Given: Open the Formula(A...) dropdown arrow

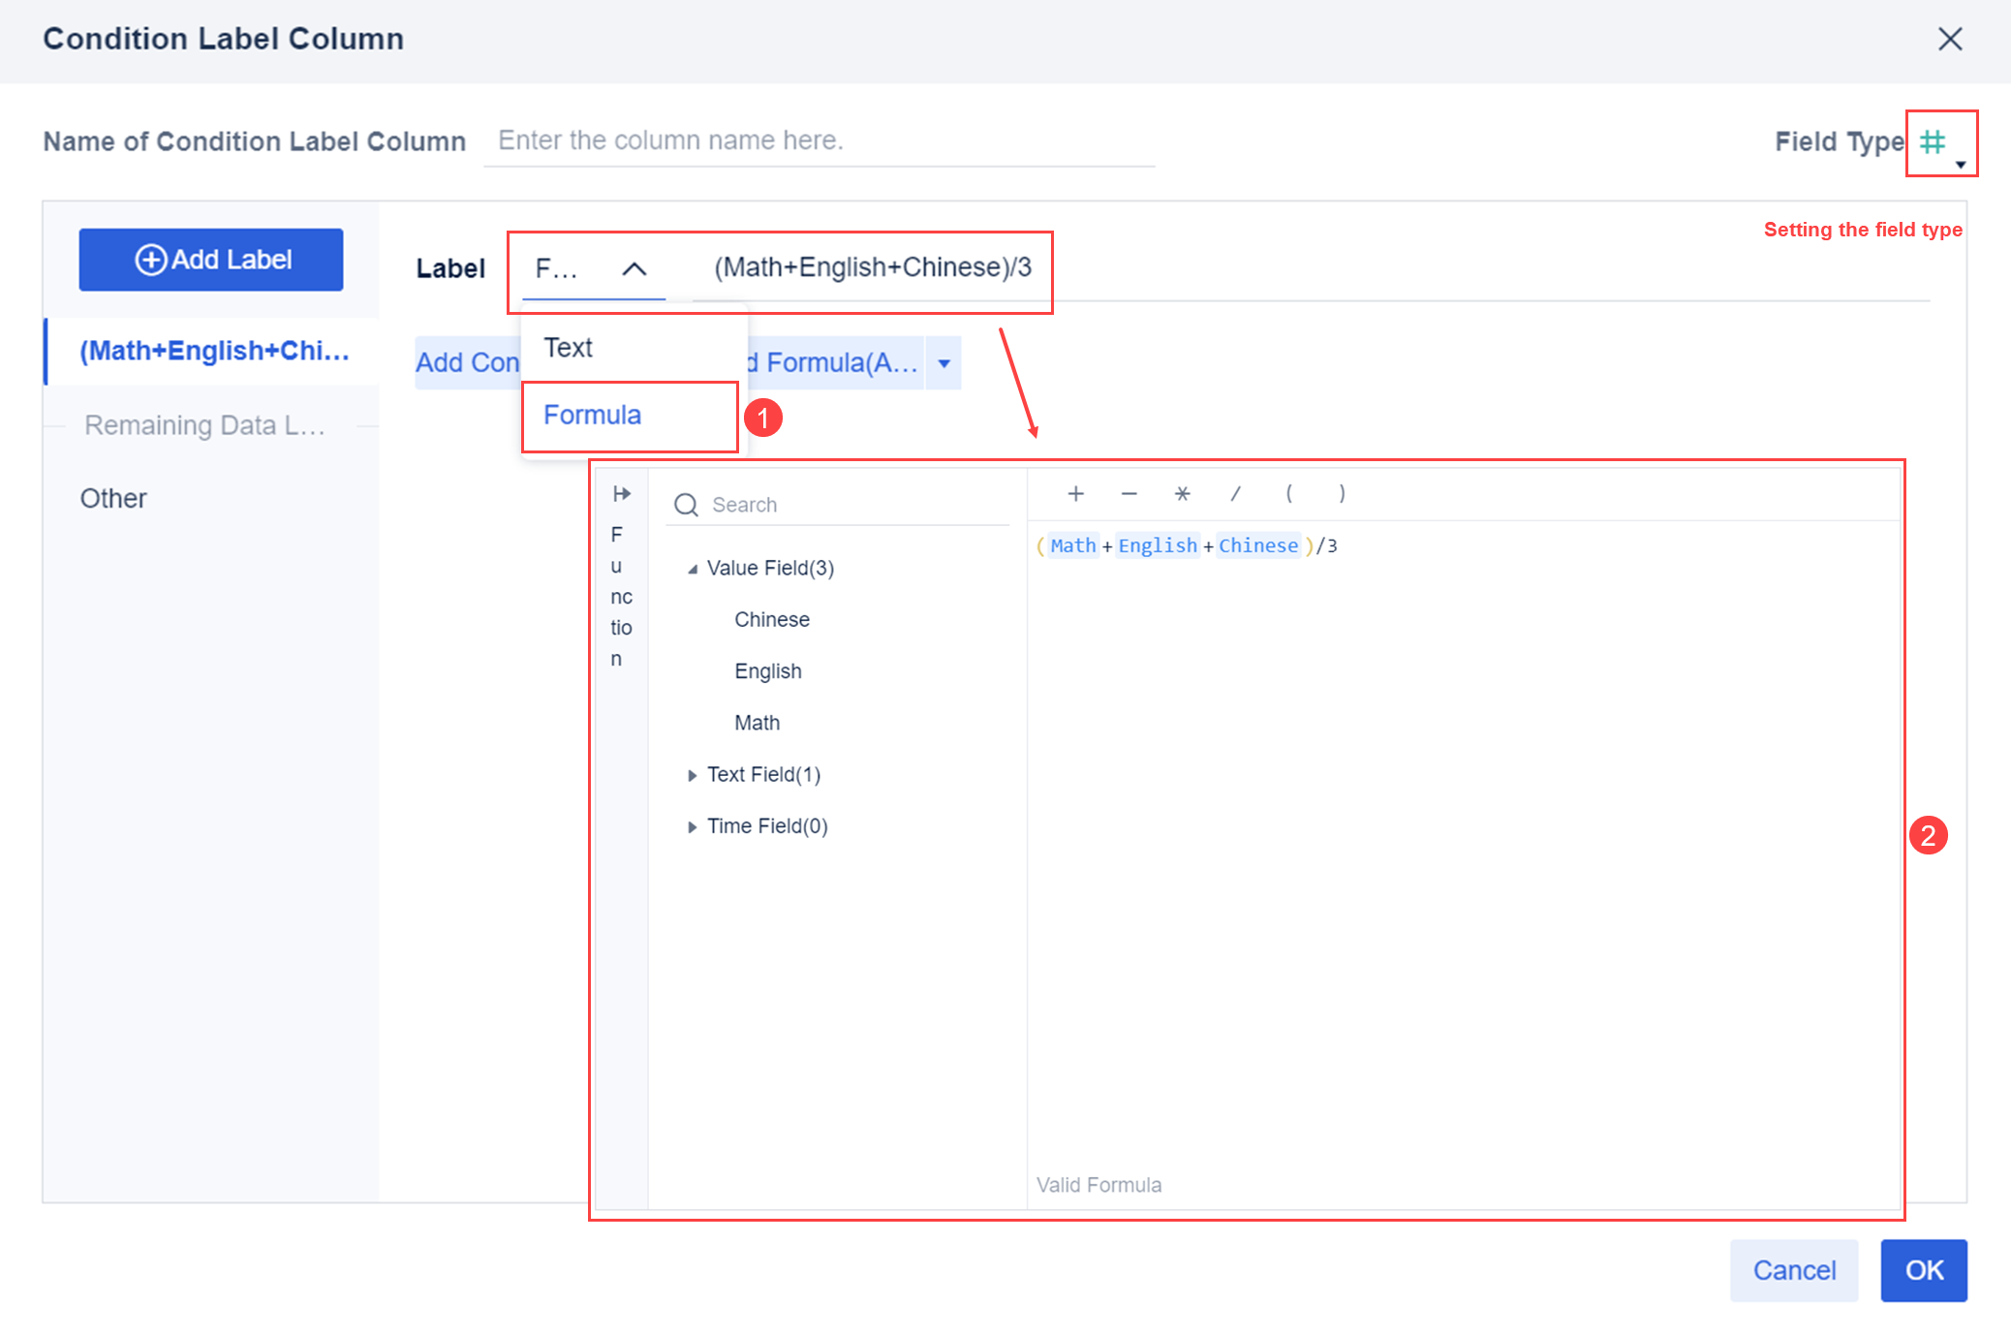Looking at the screenshot, I should (x=944, y=362).
